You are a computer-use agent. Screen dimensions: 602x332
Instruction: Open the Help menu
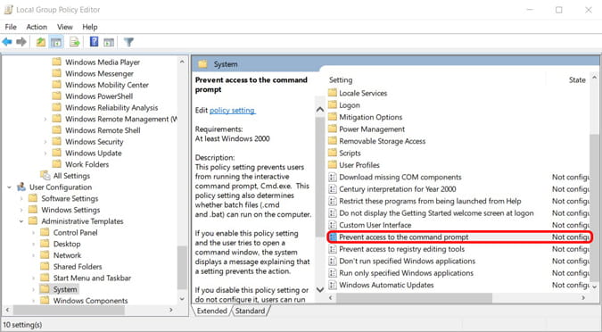click(90, 27)
